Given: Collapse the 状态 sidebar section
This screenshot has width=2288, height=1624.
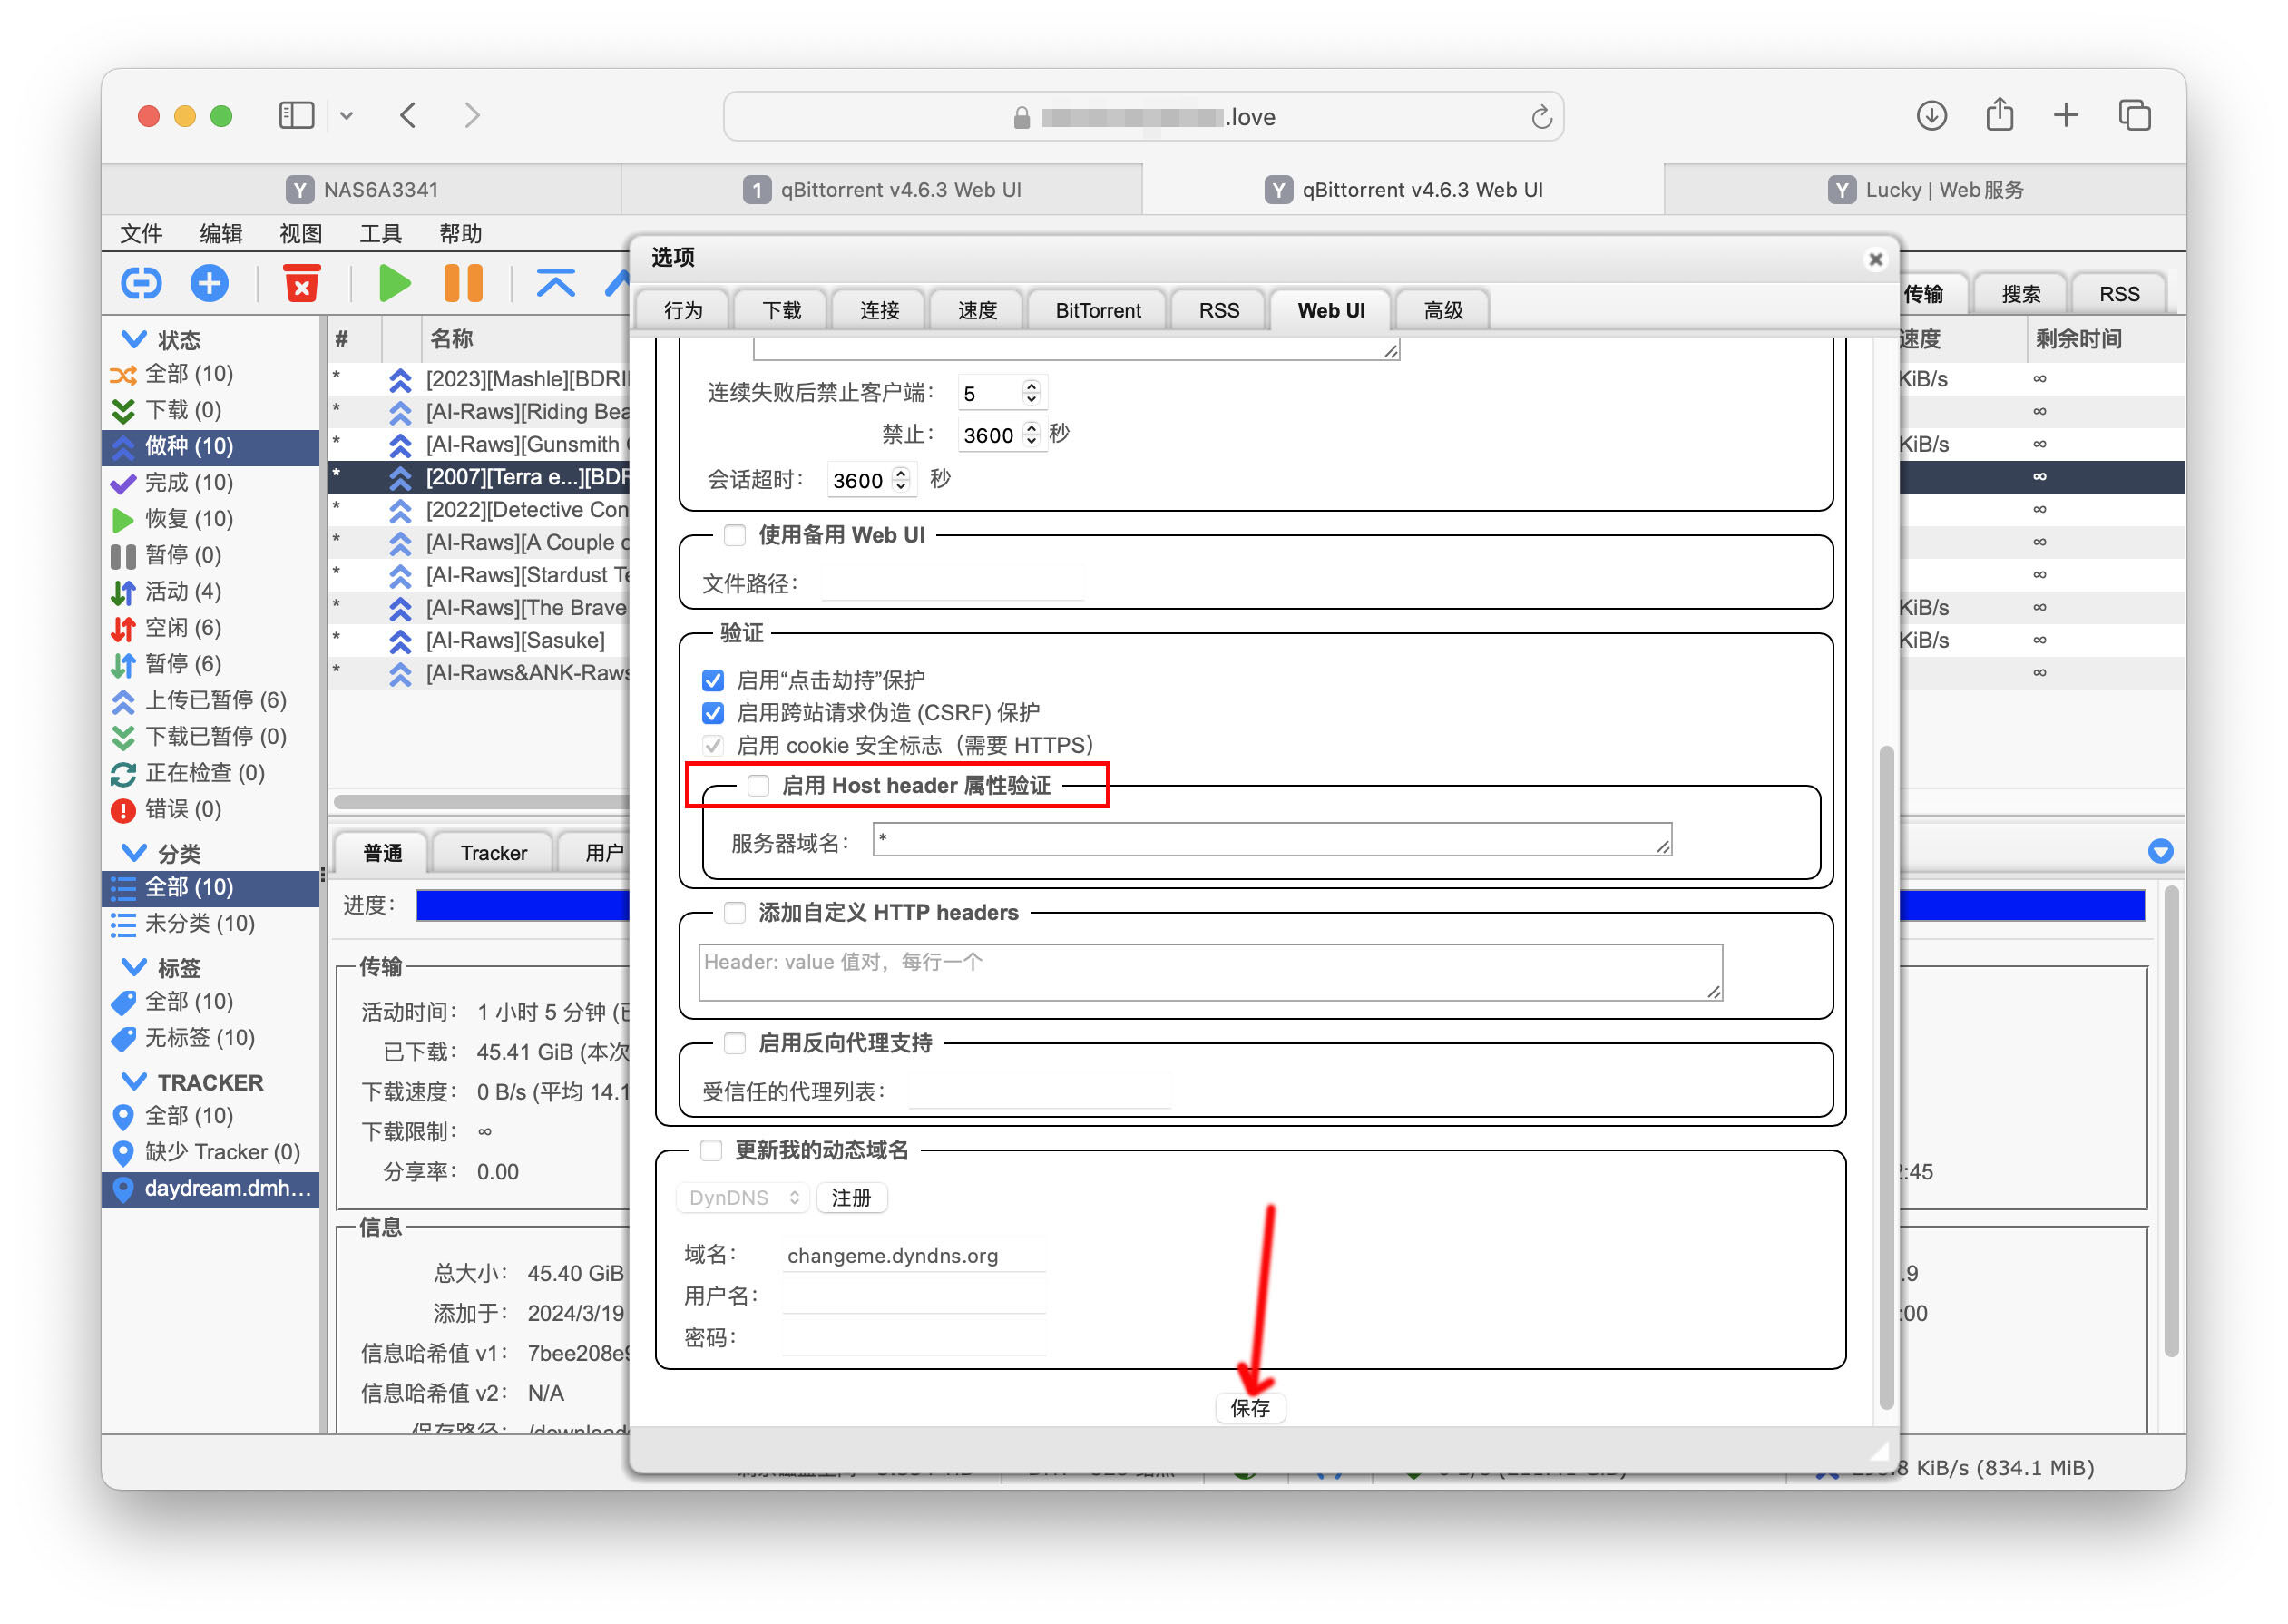Looking at the screenshot, I should (x=134, y=339).
